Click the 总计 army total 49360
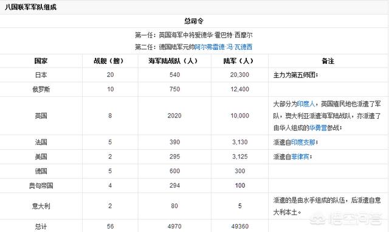The image size is (389, 232). point(239,227)
